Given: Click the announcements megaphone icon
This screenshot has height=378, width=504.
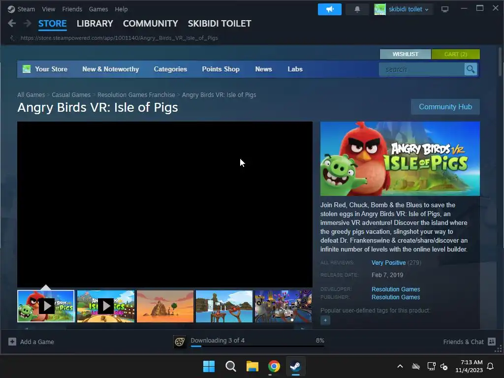Looking at the screenshot, I should [329, 9].
